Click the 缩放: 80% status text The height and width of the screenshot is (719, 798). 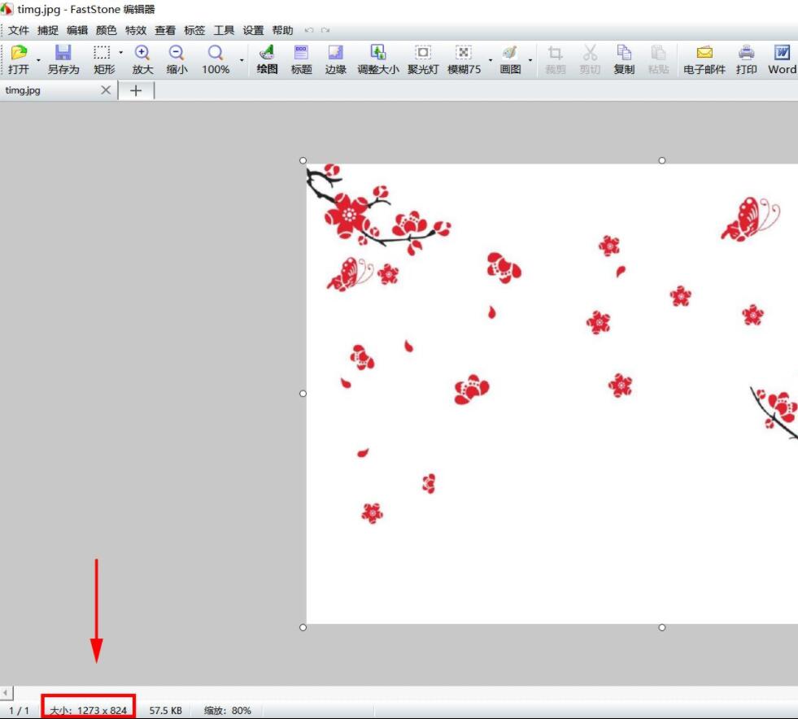[228, 710]
